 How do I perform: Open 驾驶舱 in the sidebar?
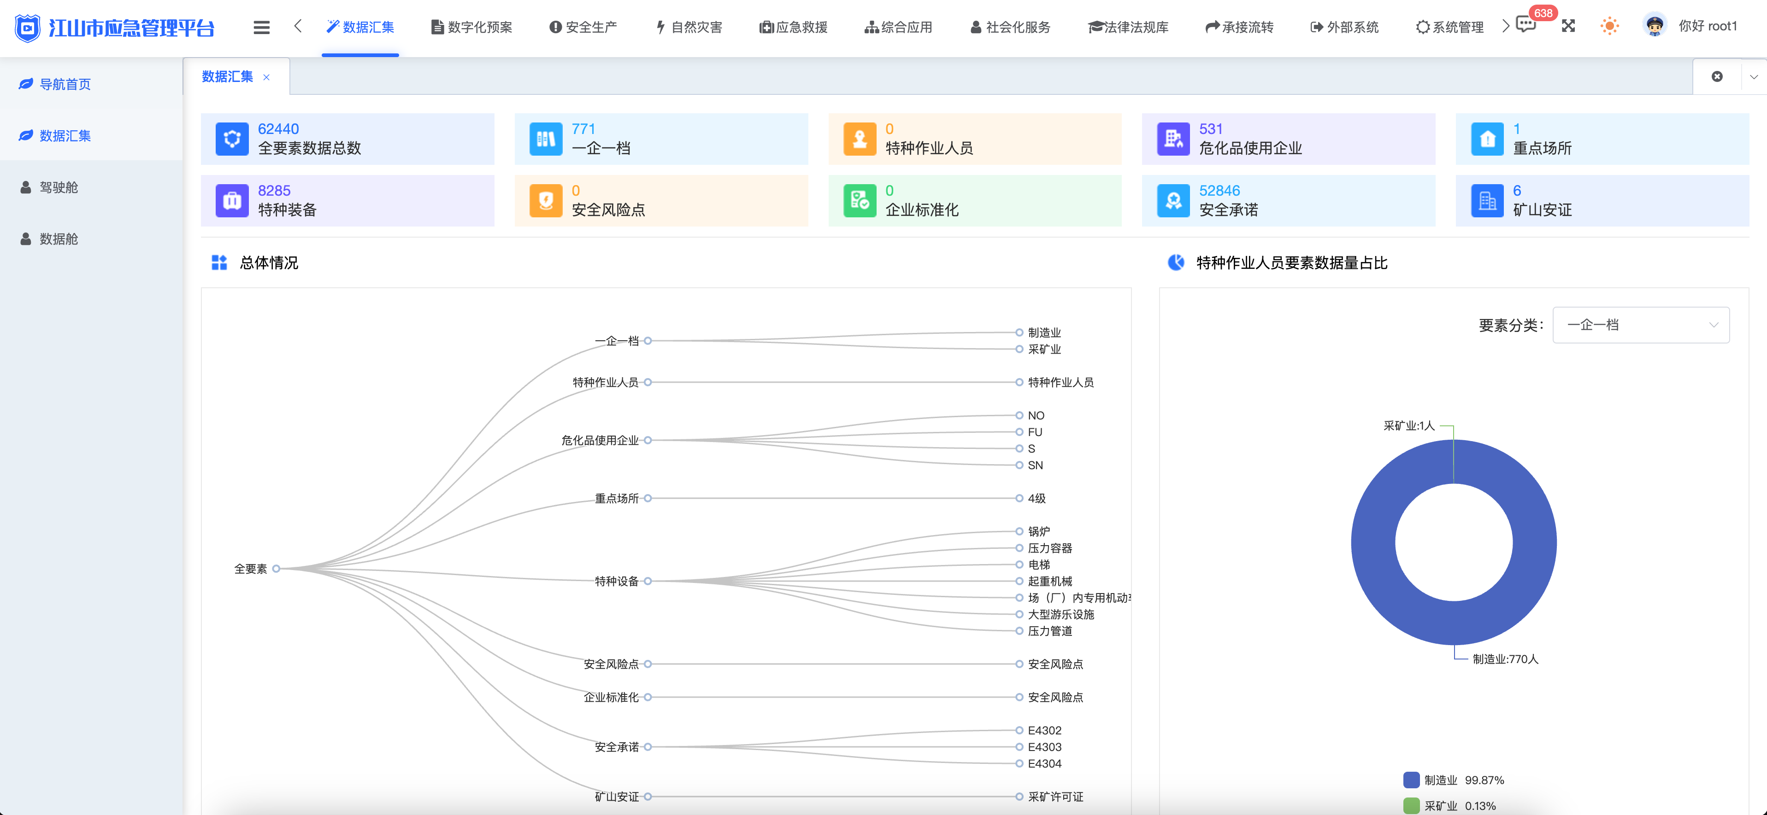point(91,187)
